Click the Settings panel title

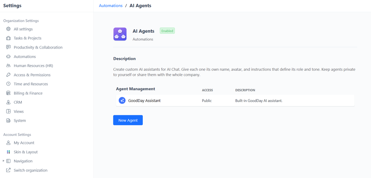[12, 6]
